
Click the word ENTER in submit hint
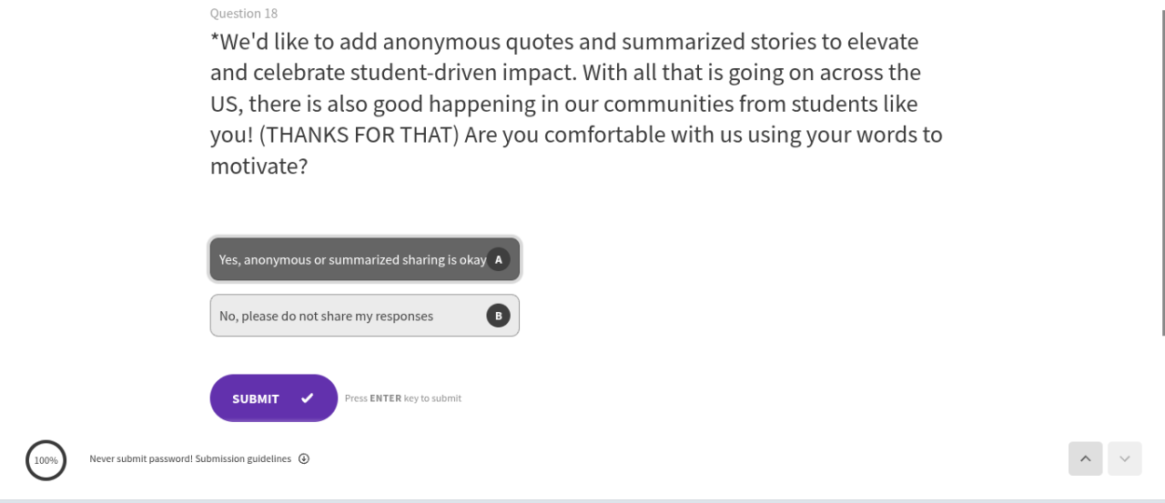[x=385, y=398]
